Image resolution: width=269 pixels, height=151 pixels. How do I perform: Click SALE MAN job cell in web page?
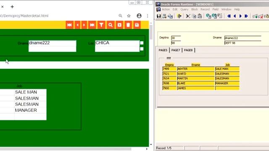[x=30, y=92]
